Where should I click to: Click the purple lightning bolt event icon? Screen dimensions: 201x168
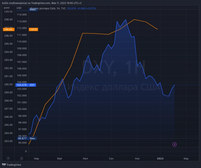pyautogui.click(x=174, y=144)
